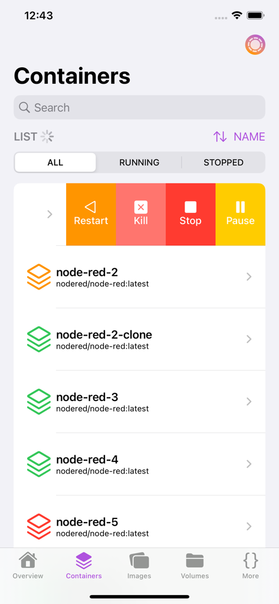
Task: Click the loading spinner beside LIST
Action: [47, 137]
